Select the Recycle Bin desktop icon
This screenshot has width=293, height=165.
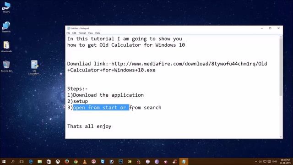(x=6, y=66)
